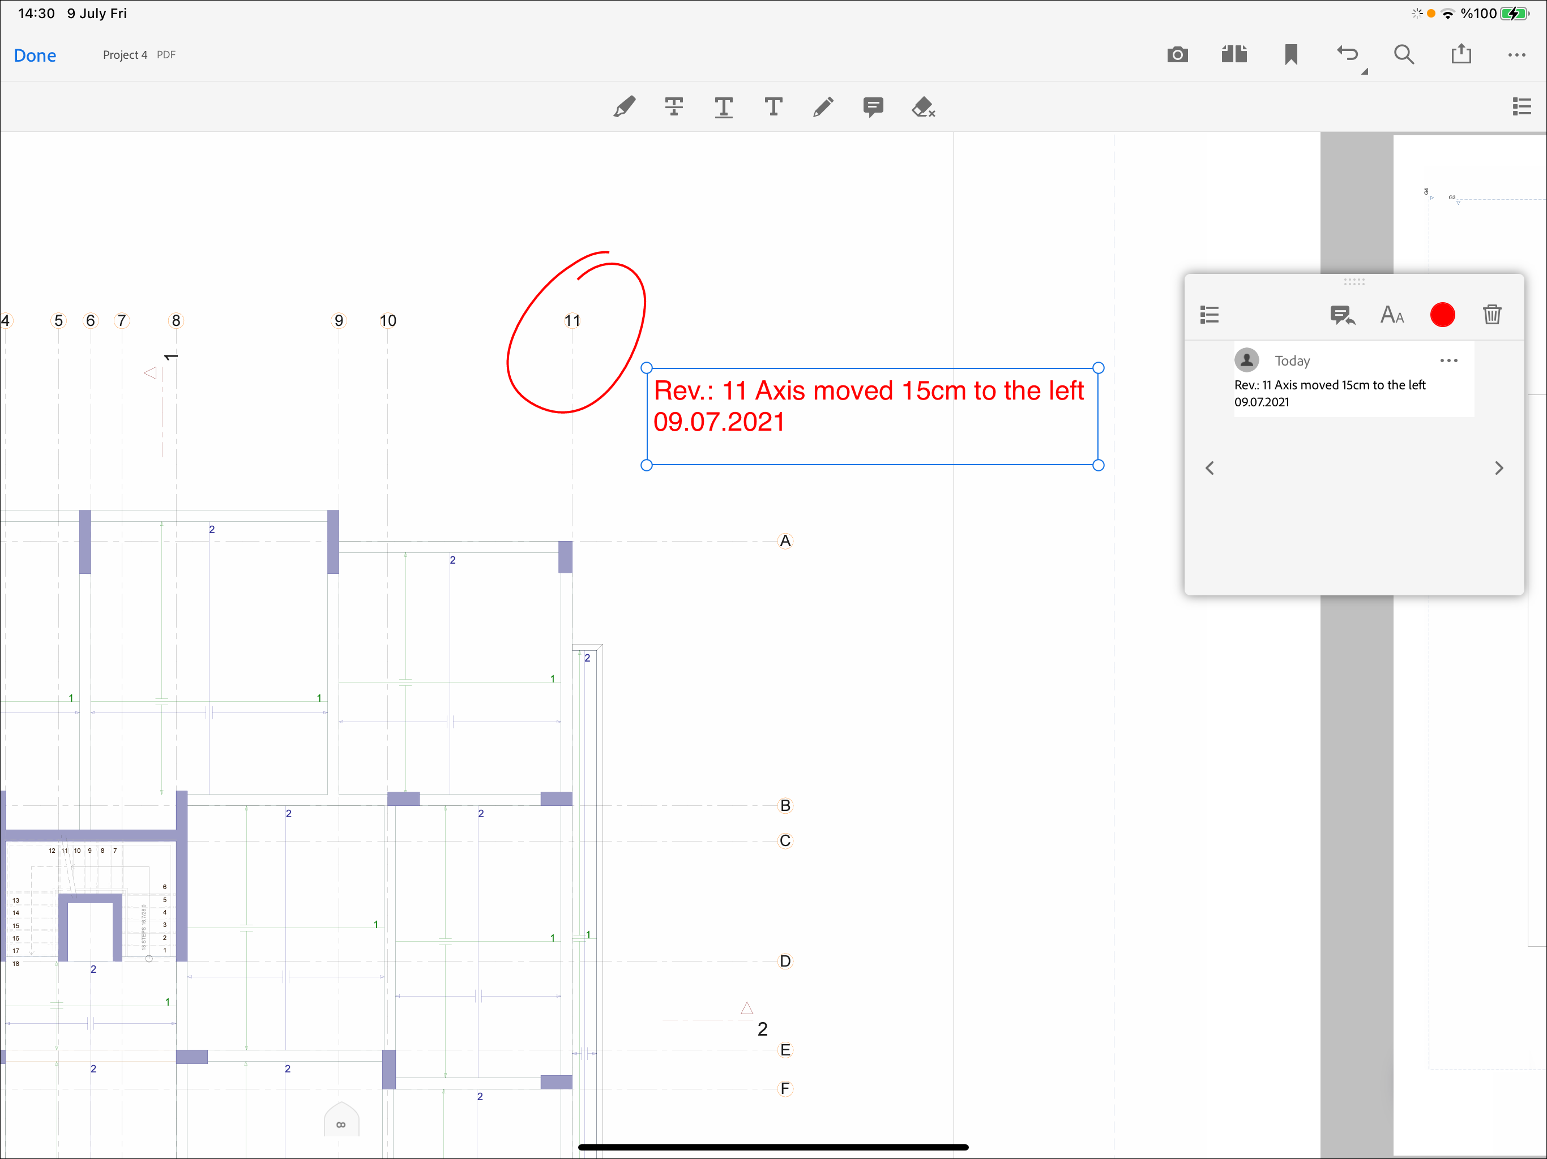The width and height of the screenshot is (1547, 1159).
Task: Tap the camera scan icon
Action: (x=1177, y=54)
